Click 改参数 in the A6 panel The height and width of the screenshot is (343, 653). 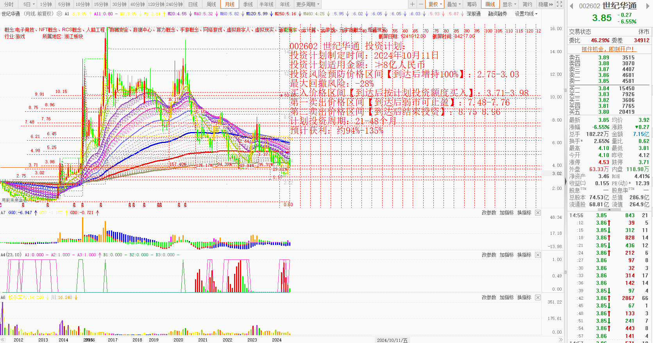[x=489, y=297]
